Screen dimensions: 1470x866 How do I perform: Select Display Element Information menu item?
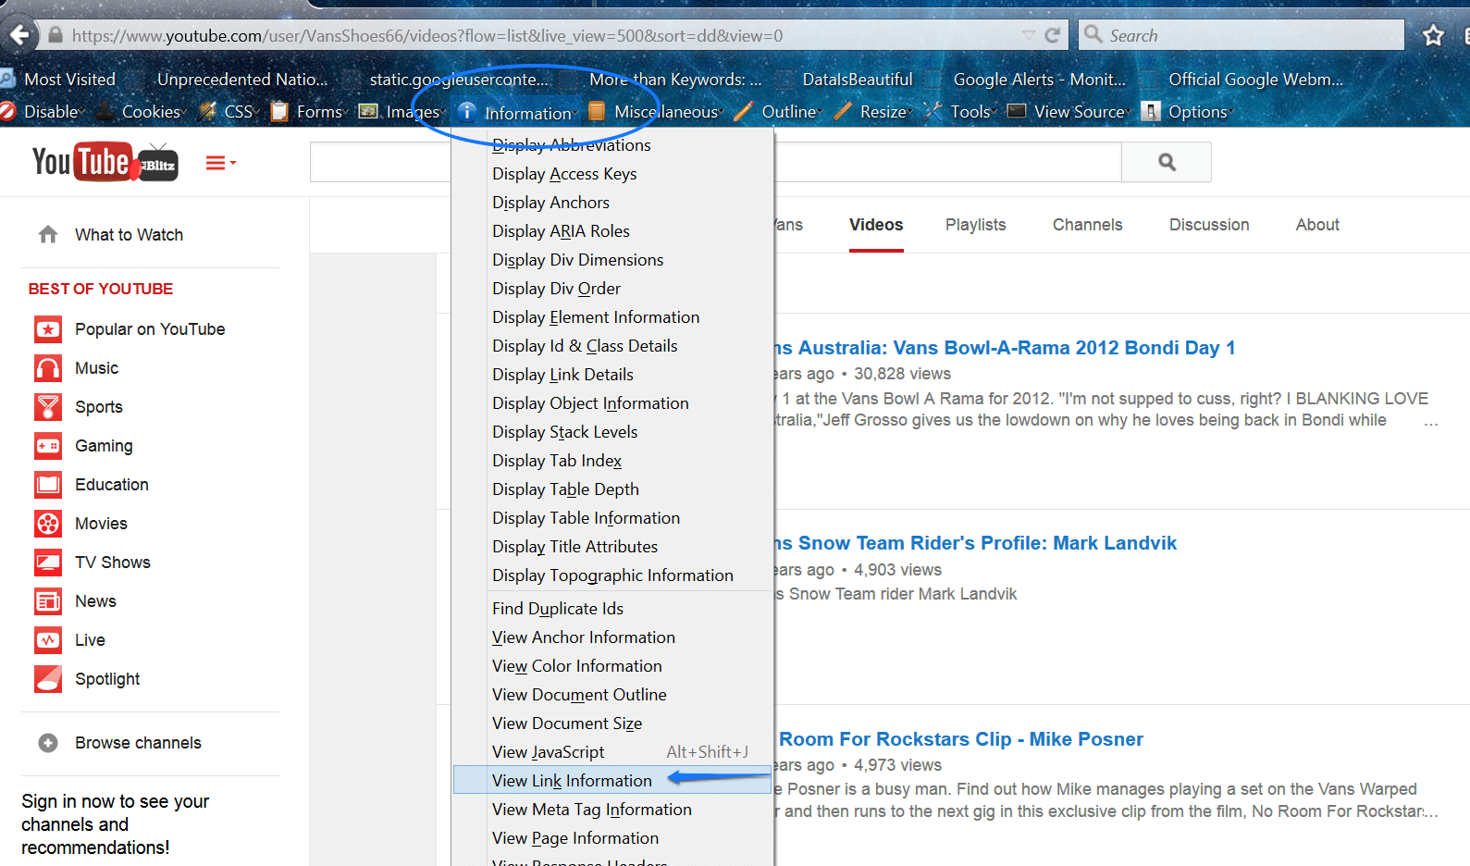coord(612,317)
